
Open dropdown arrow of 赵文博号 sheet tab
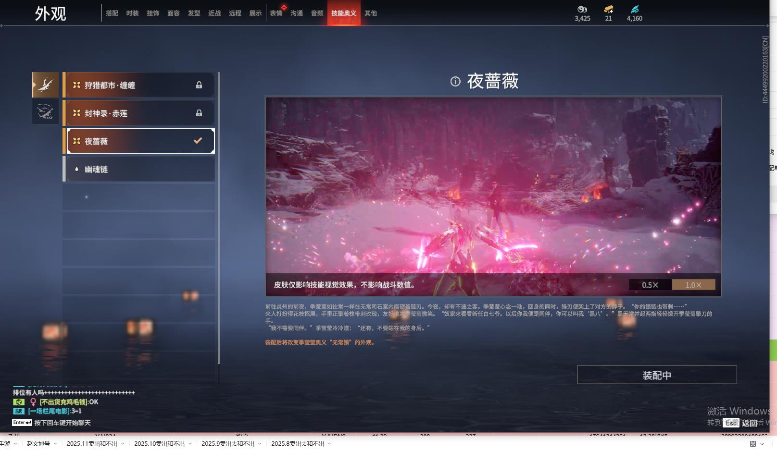point(55,444)
